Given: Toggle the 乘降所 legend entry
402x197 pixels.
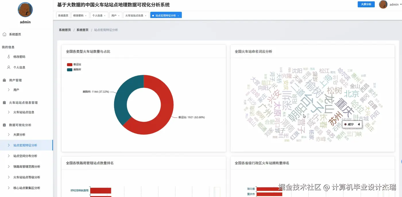Looking at the screenshot, I should pyautogui.click(x=74, y=70).
